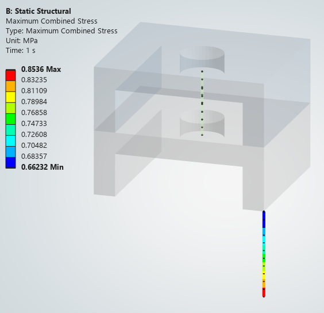Image resolution: width=324 pixels, height=313 pixels.
Task: Select the Time: 1 s label
Action: click(21, 51)
